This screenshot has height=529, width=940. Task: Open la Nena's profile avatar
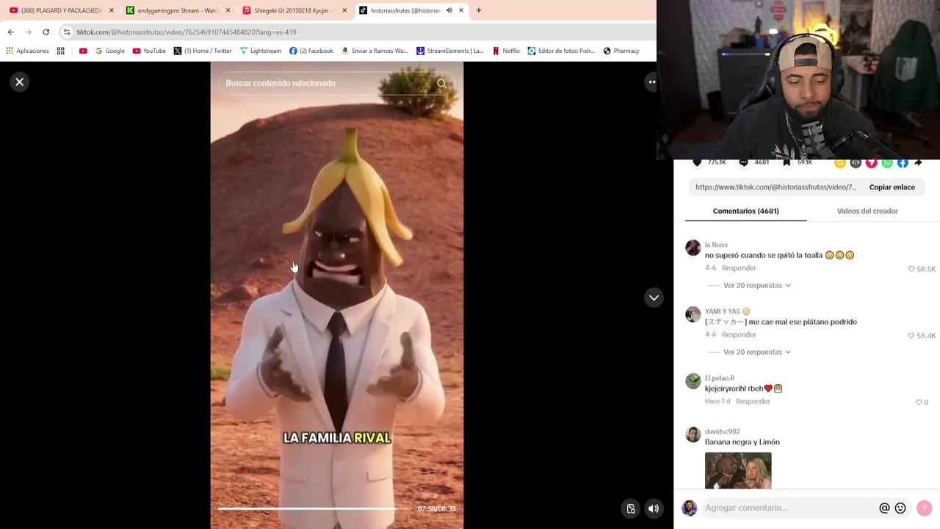pos(693,248)
